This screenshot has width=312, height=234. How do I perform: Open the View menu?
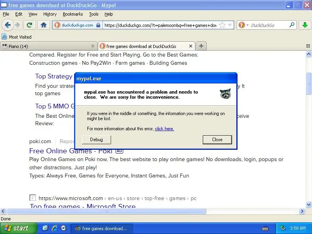[33, 14]
